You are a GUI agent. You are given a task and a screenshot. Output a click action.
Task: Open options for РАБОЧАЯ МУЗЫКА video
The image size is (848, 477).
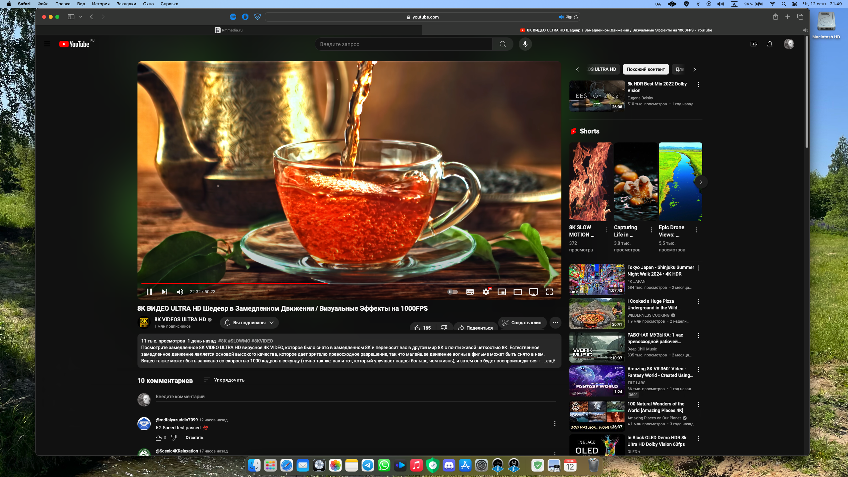pyautogui.click(x=699, y=336)
